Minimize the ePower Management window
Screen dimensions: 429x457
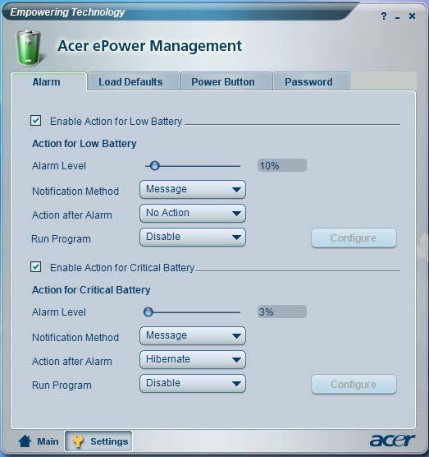tap(398, 18)
